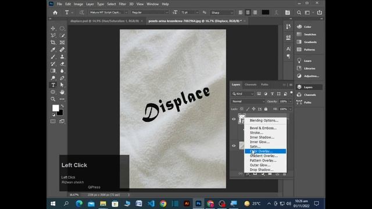Toggle lock position in Layers panel
The width and height of the screenshot is (372, 209).
(x=253, y=109)
